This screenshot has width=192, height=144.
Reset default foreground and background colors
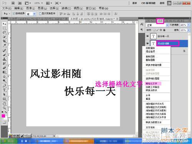(2, 112)
